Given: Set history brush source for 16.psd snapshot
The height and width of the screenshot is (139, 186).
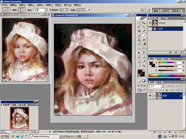Looking at the screenshot, I should pyautogui.click(x=150, y=23).
